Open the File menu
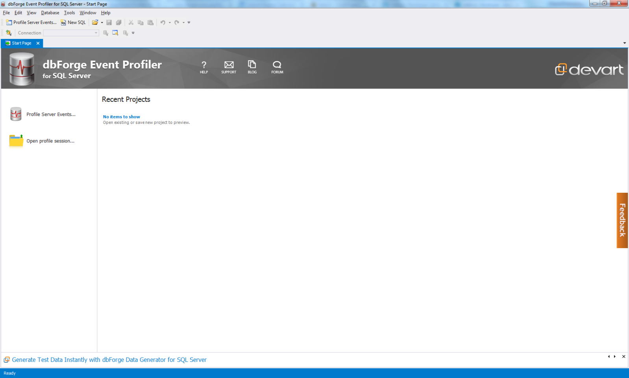Viewport: 629px width, 378px height. coord(6,13)
